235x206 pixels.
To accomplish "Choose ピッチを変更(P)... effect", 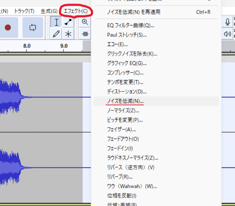I will click(156, 120).
